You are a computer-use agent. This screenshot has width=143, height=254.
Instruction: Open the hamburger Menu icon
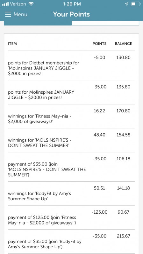click(x=8, y=14)
